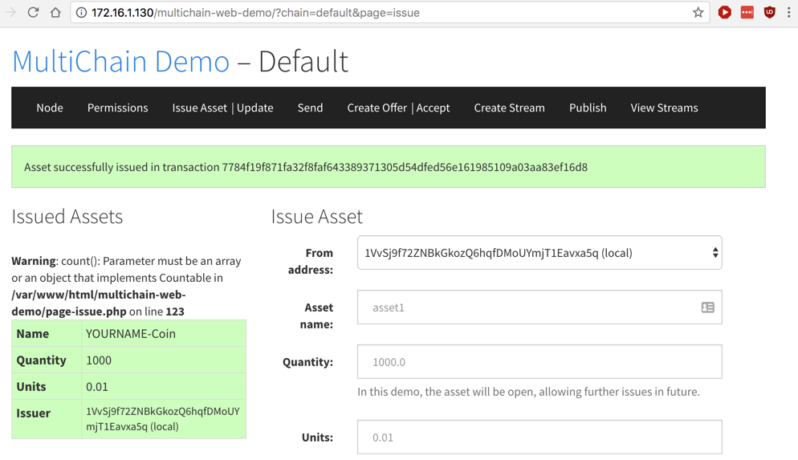Open the Node menu item
The height and width of the screenshot is (460, 798).
[x=50, y=108]
